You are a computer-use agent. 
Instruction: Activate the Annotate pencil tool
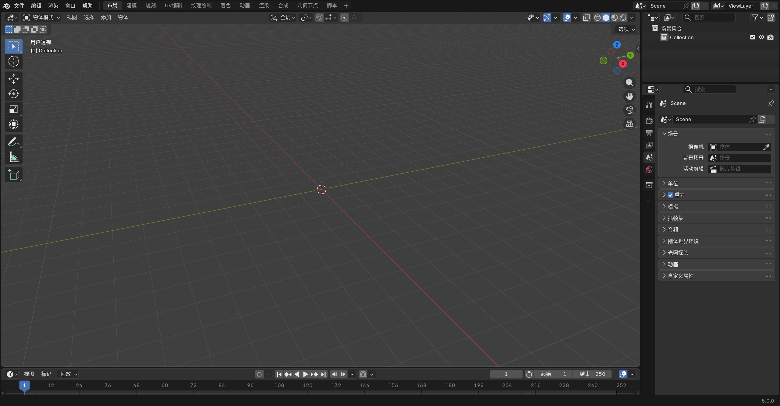point(14,142)
